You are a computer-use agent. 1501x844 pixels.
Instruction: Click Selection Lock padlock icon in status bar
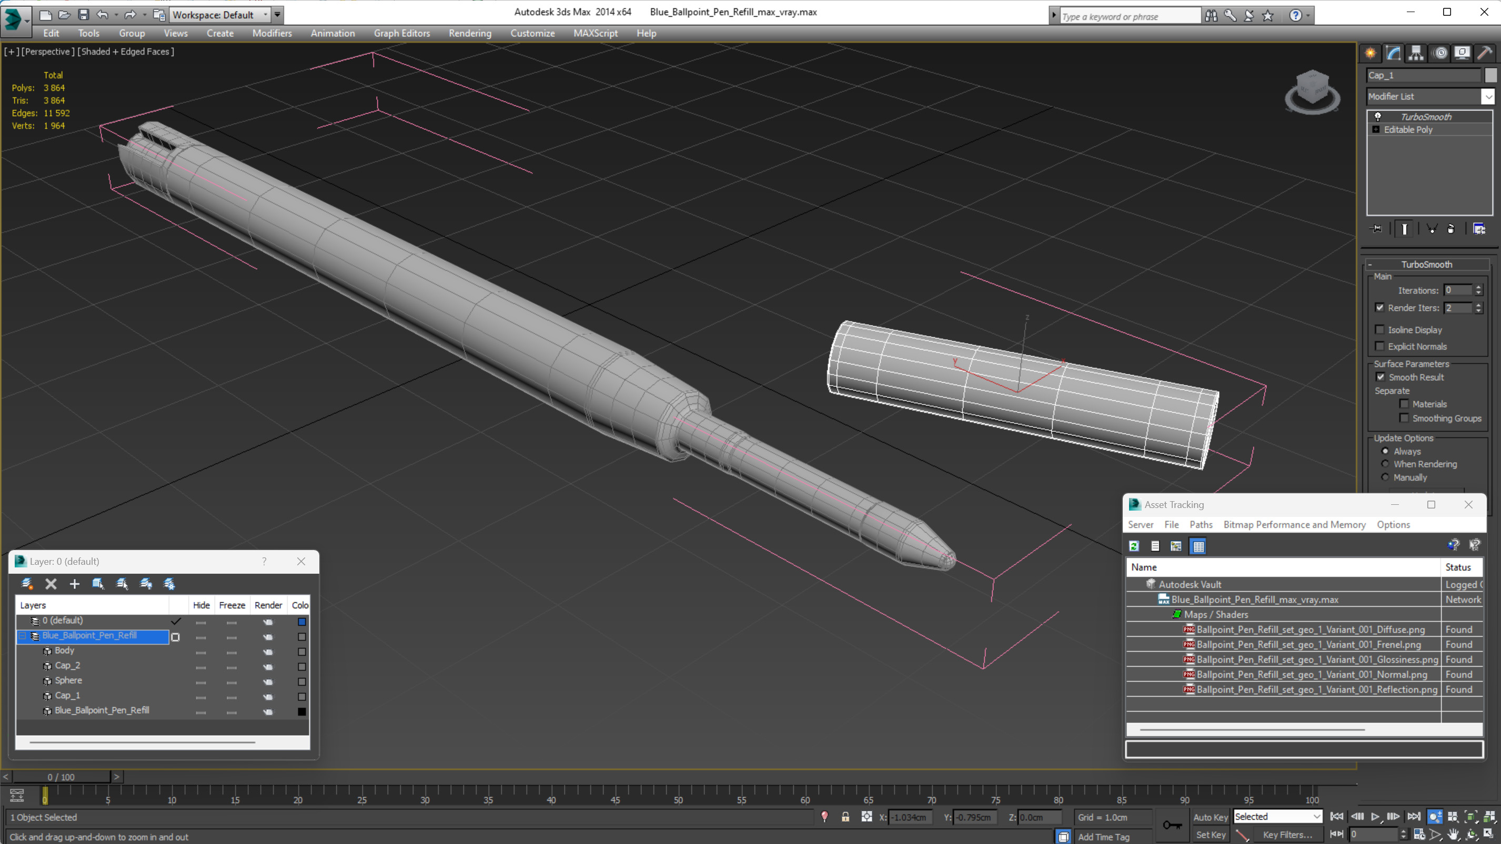tap(845, 817)
